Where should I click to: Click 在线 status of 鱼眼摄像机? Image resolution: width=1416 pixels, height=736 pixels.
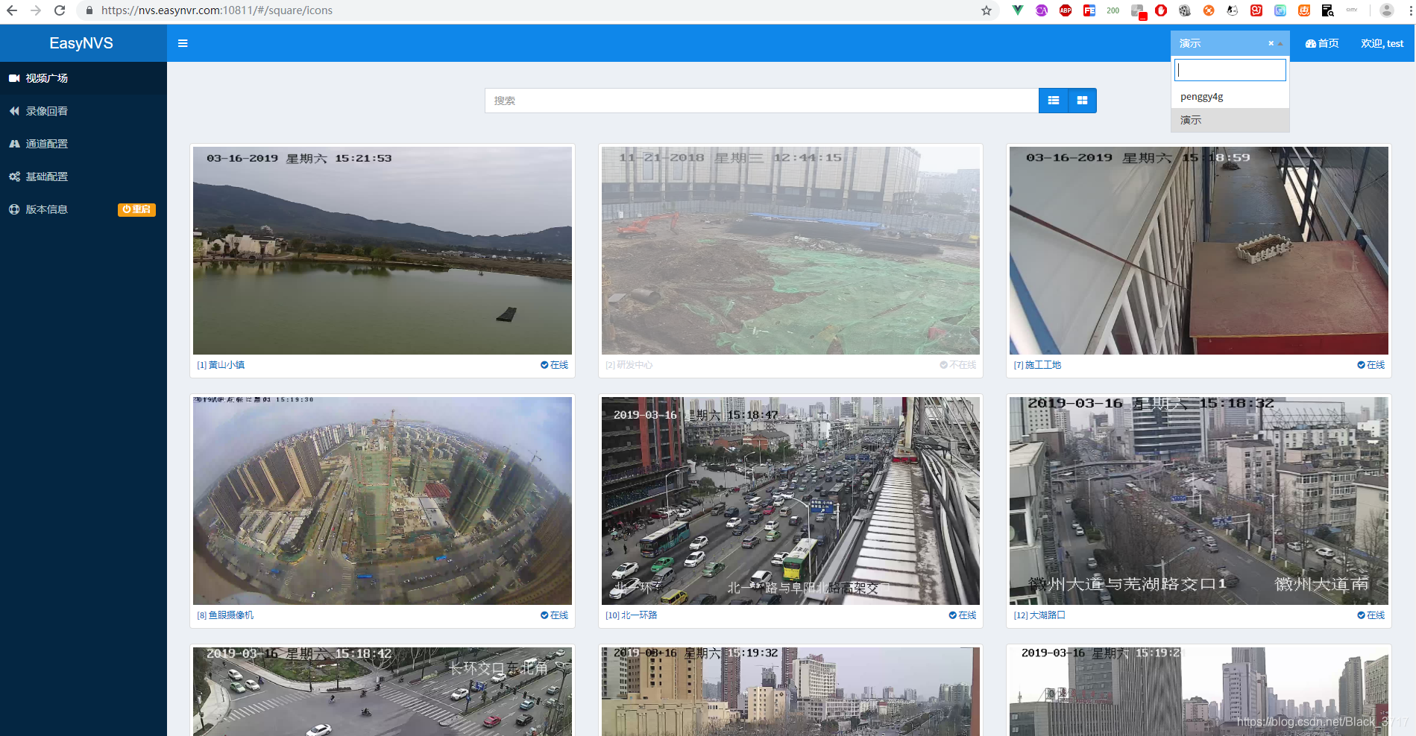point(554,615)
